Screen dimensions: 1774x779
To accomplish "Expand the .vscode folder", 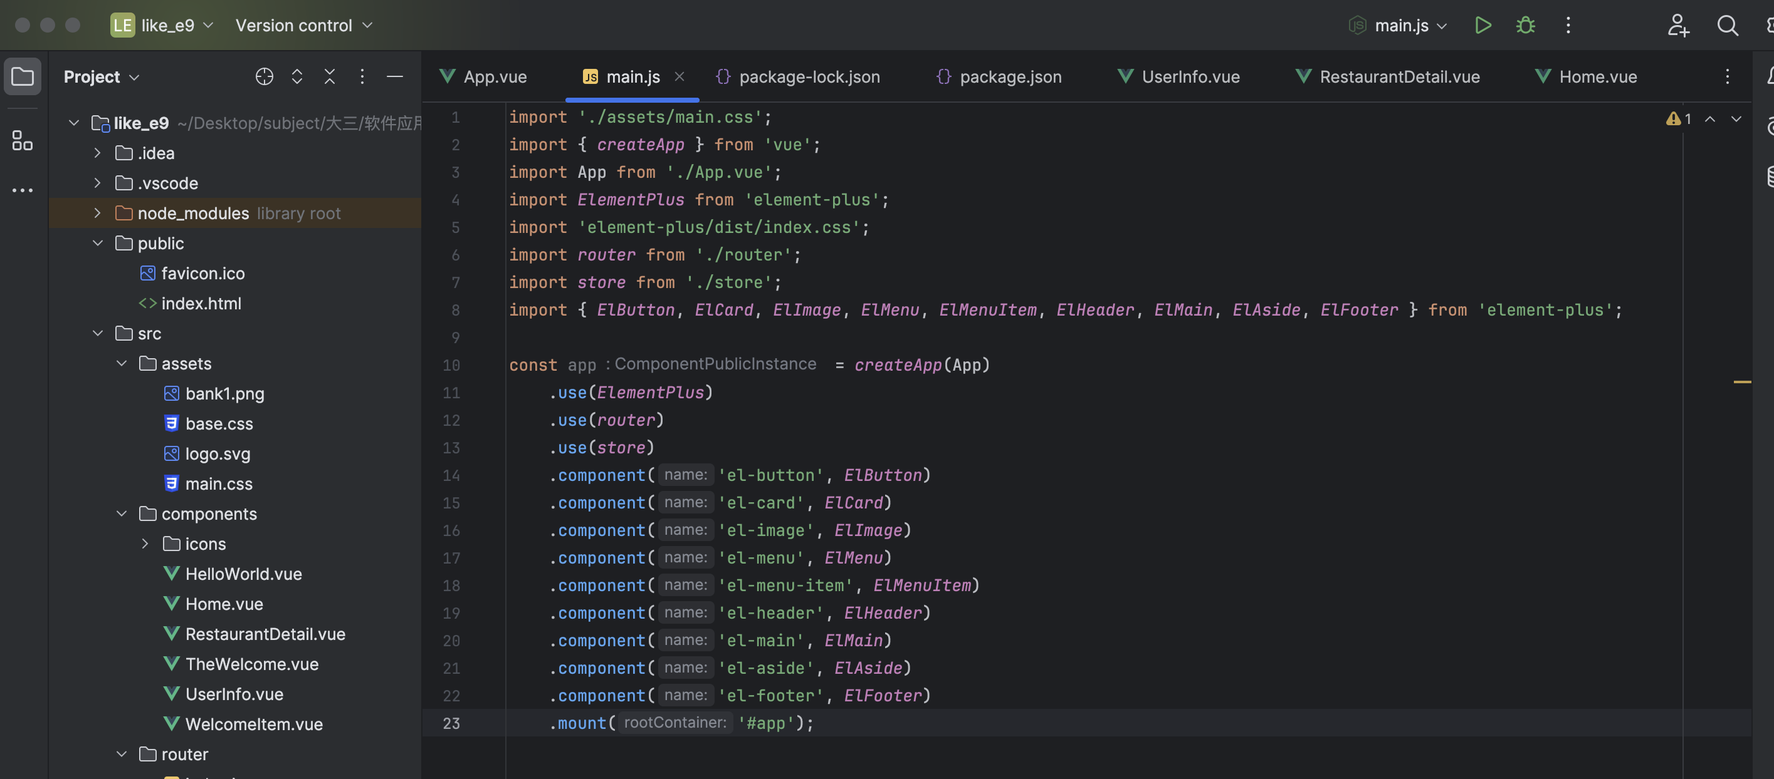I will [98, 183].
